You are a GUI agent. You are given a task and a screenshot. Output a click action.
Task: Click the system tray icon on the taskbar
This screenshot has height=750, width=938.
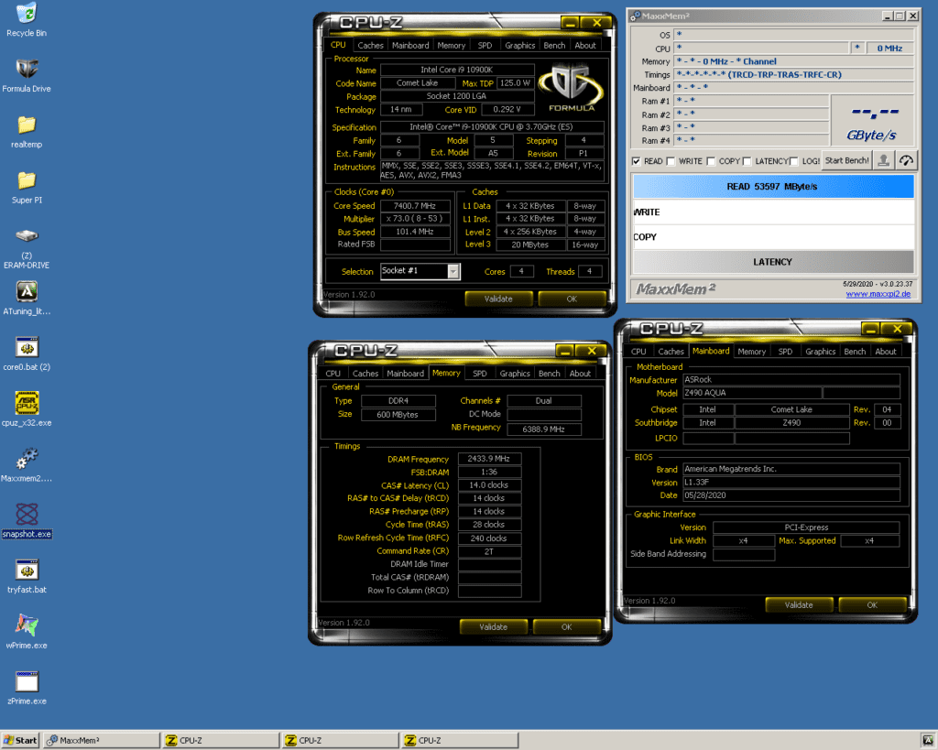click(928, 741)
